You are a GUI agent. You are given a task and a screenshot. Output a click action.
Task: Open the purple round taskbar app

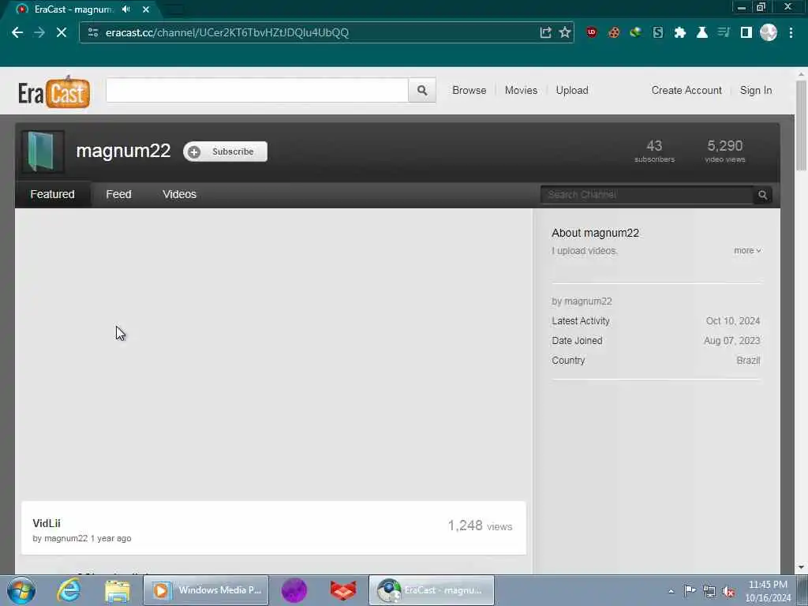click(x=294, y=590)
